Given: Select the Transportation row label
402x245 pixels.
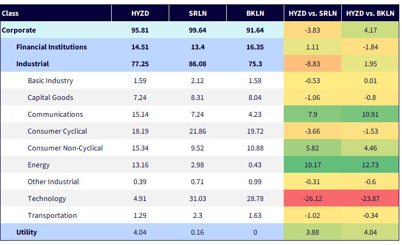Looking at the screenshot, I should point(52,215).
